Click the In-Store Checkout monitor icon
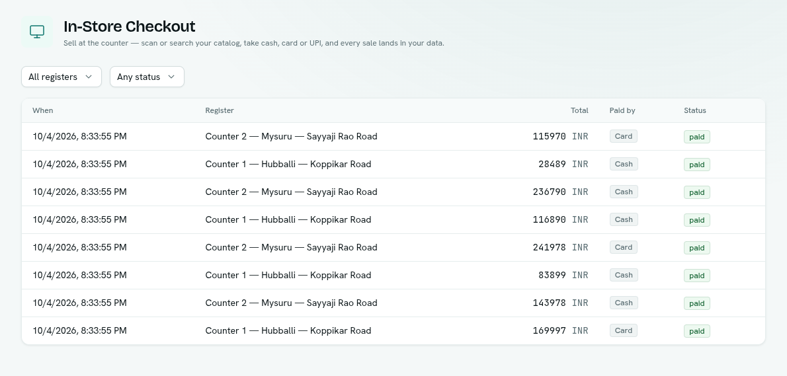Viewport: 787px width, 376px height. (x=37, y=32)
